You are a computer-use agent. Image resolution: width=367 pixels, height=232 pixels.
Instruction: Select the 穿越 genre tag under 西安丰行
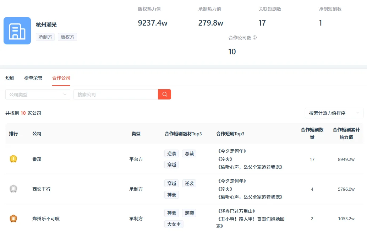coord(171,183)
